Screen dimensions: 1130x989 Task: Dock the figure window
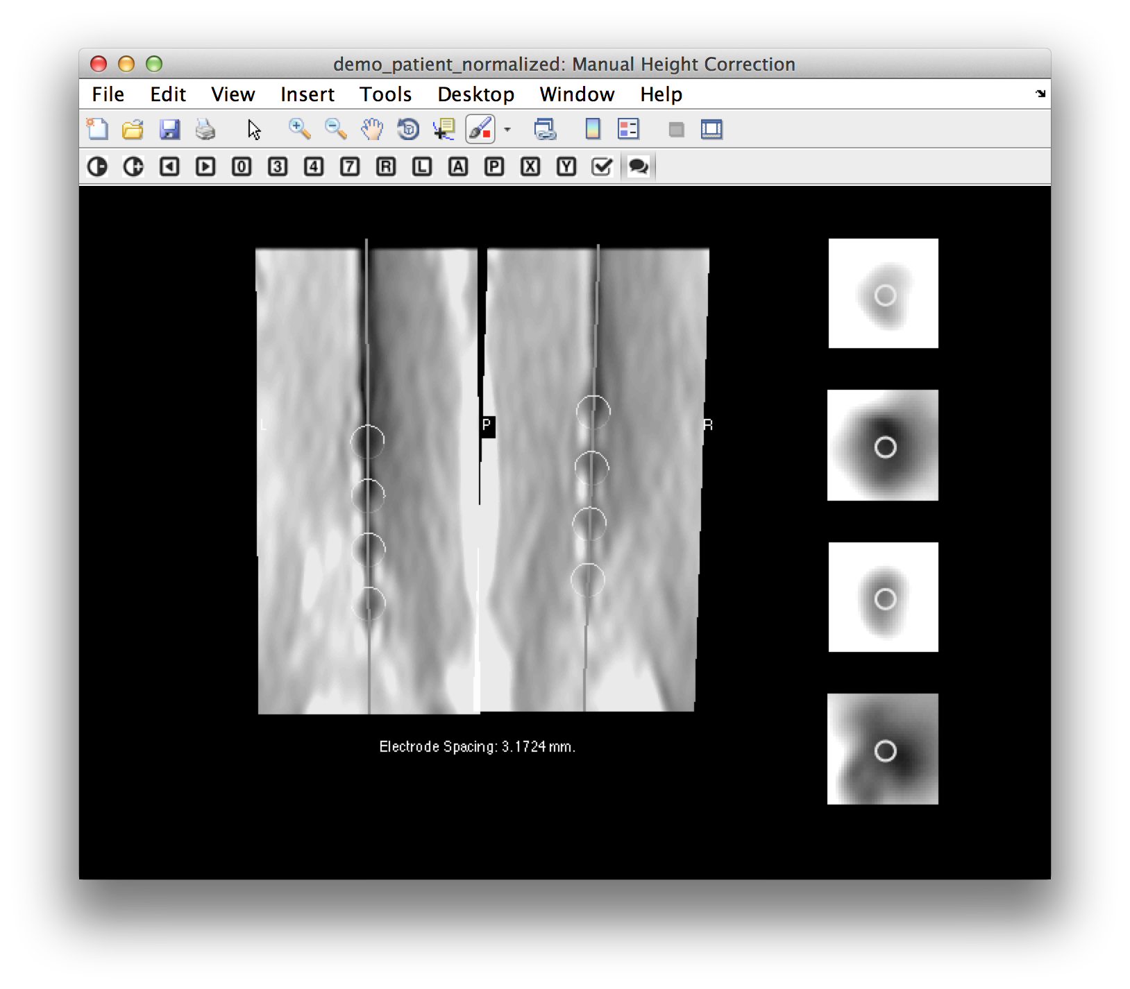click(712, 129)
